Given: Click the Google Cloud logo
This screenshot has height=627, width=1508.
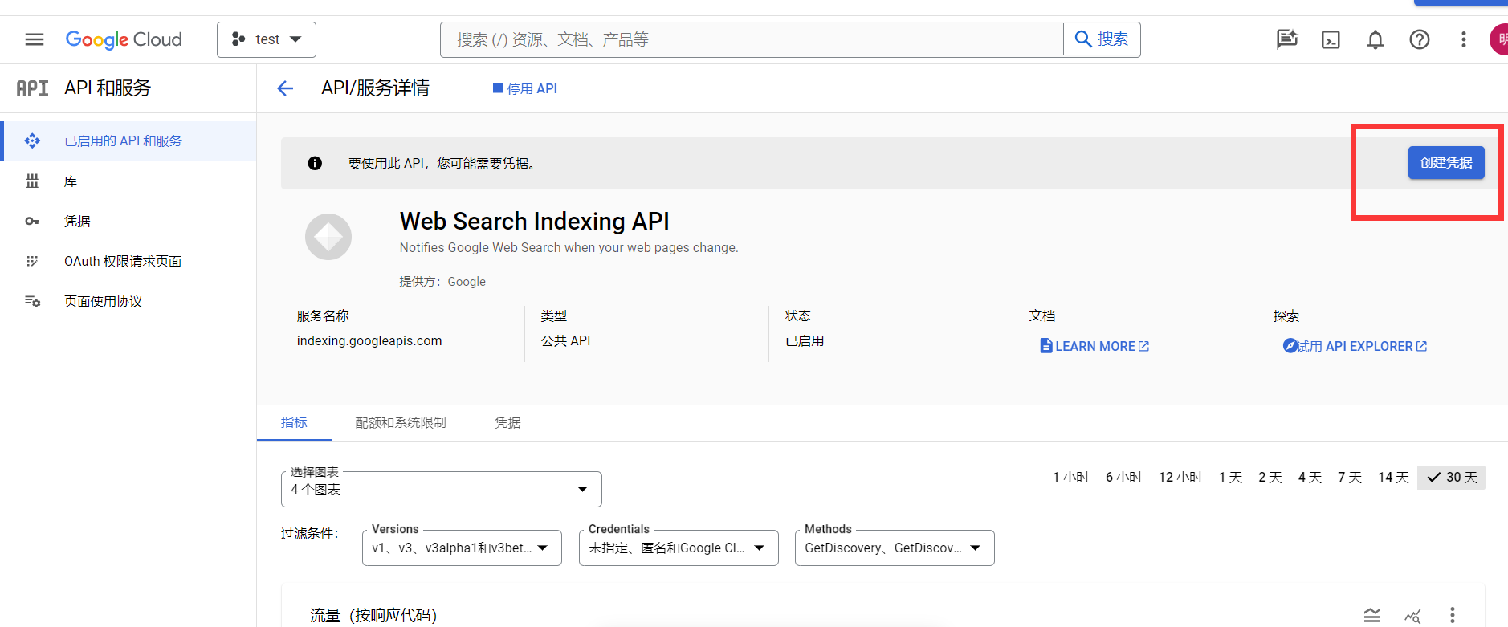Looking at the screenshot, I should [124, 39].
